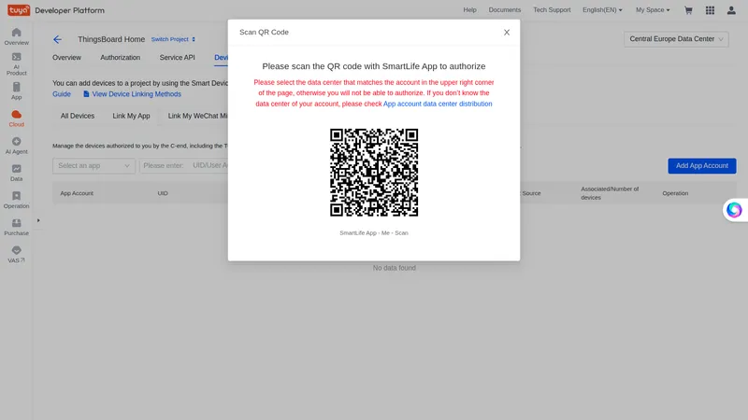Switch to the Authorization tab

pyautogui.click(x=121, y=58)
